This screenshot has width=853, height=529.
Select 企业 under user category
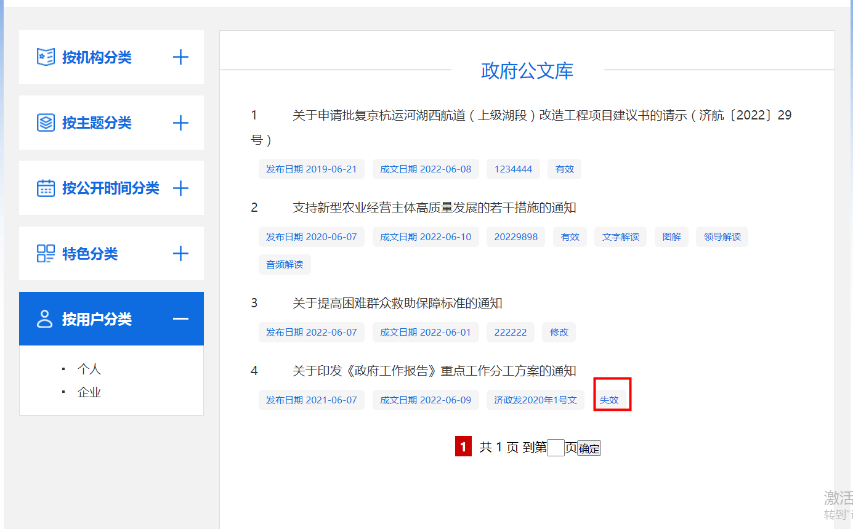coord(89,392)
